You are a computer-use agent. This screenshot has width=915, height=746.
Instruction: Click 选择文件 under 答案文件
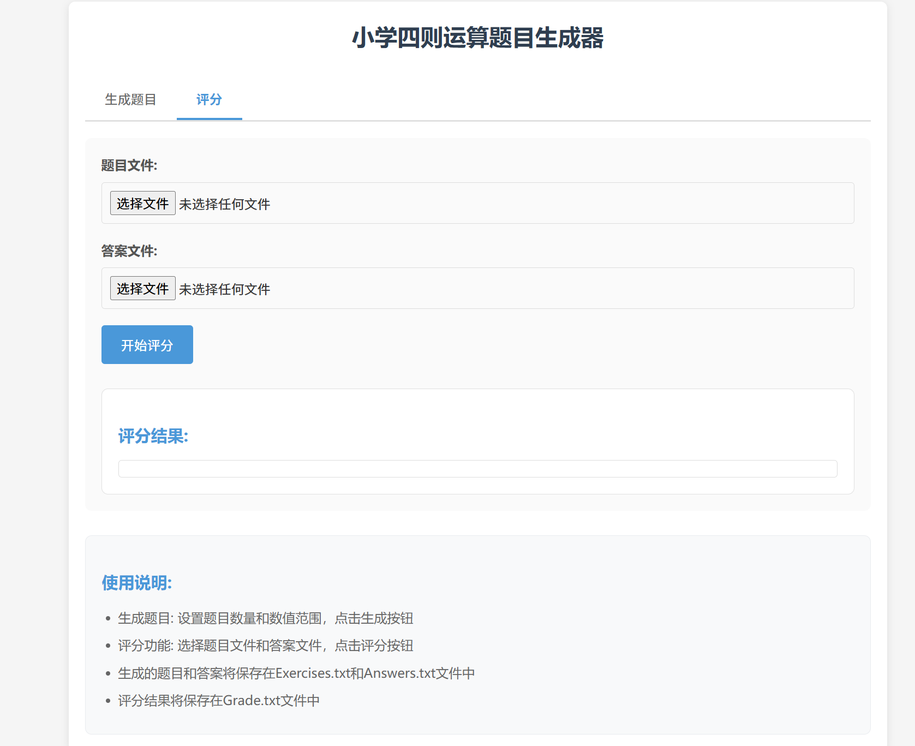pos(142,288)
